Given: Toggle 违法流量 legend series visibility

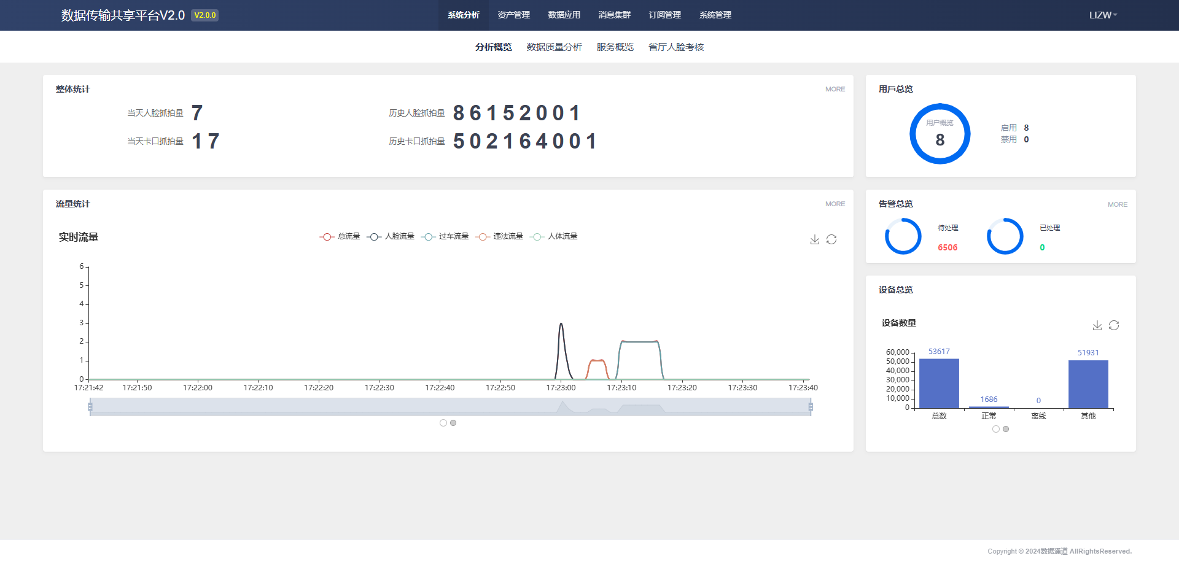Looking at the screenshot, I should point(500,236).
